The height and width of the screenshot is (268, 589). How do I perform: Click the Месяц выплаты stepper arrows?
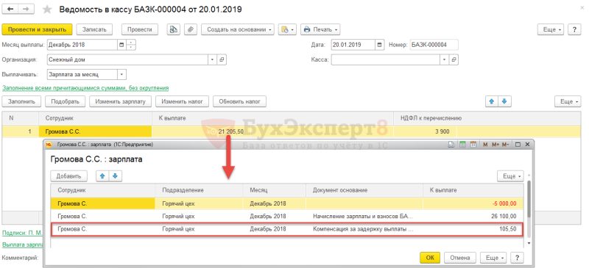[131, 45]
